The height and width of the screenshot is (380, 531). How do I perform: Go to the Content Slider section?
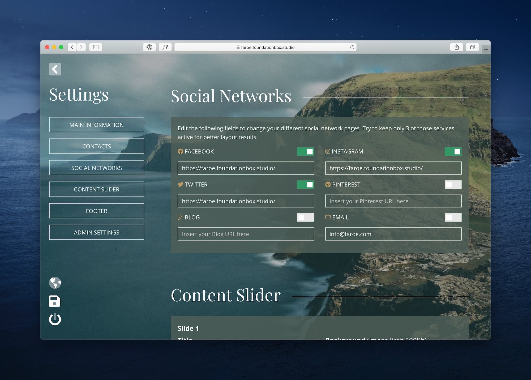coord(97,189)
